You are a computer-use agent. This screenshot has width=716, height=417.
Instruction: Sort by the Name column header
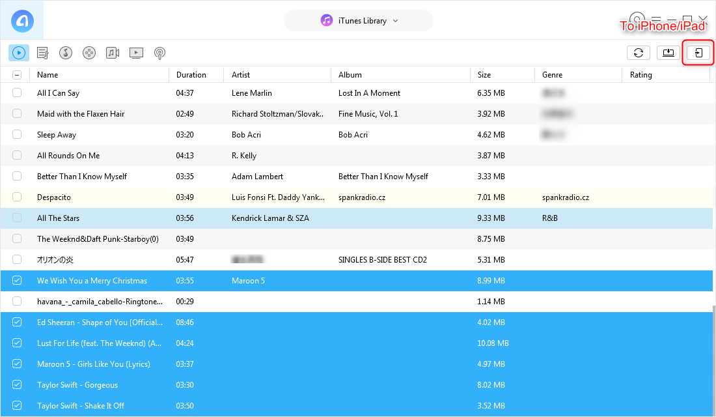pos(99,75)
